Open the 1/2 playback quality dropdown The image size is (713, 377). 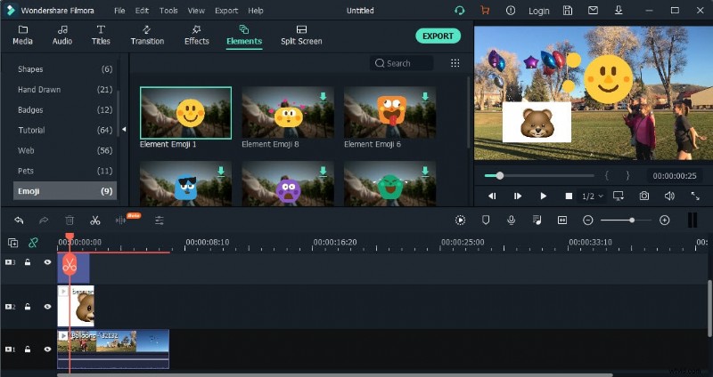[593, 196]
